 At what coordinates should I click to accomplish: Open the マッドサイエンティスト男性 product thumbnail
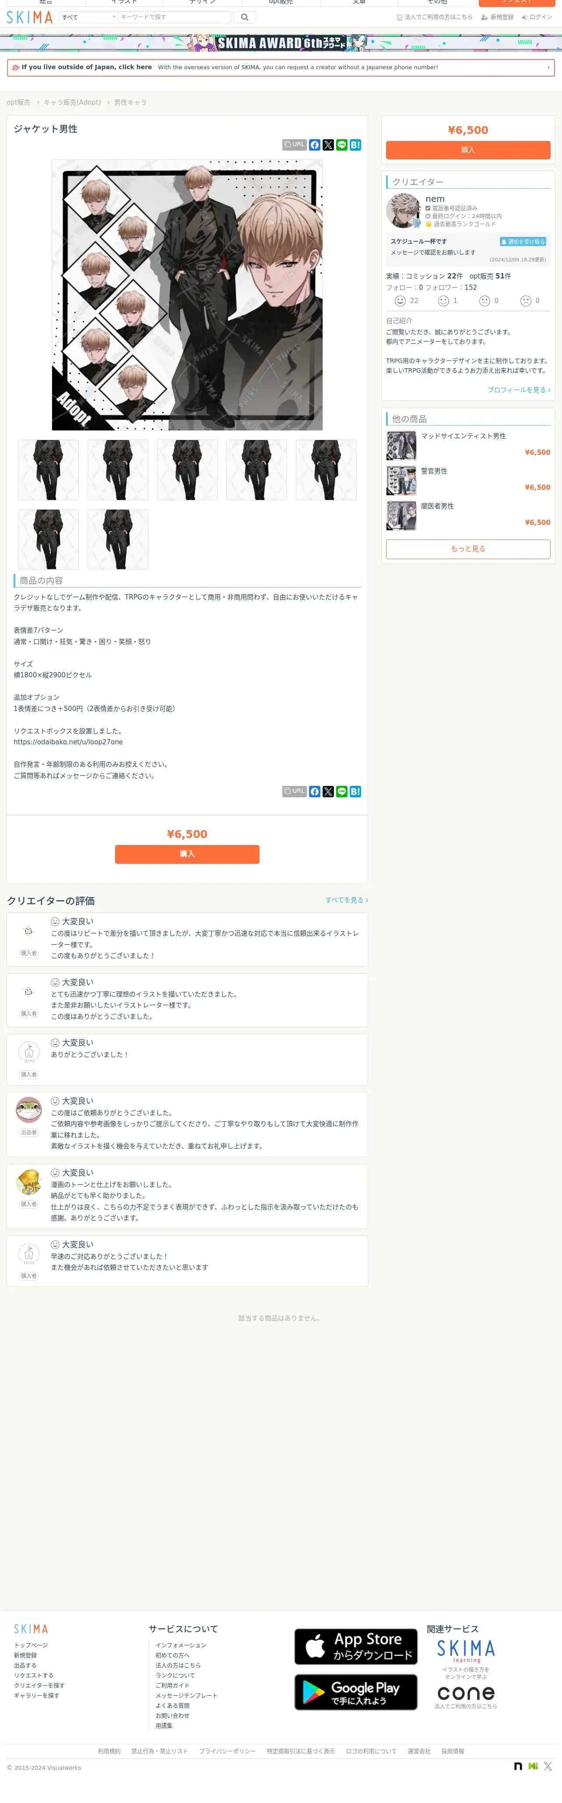(x=402, y=446)
